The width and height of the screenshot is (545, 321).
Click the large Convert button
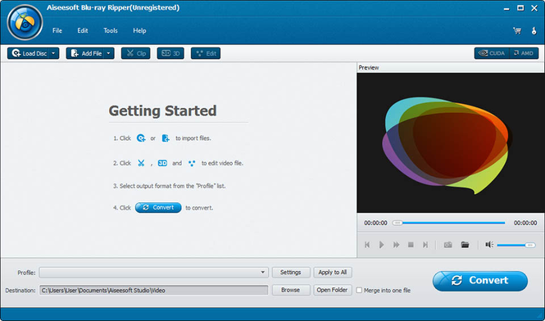pyautogui.click(x=480, y=281)
